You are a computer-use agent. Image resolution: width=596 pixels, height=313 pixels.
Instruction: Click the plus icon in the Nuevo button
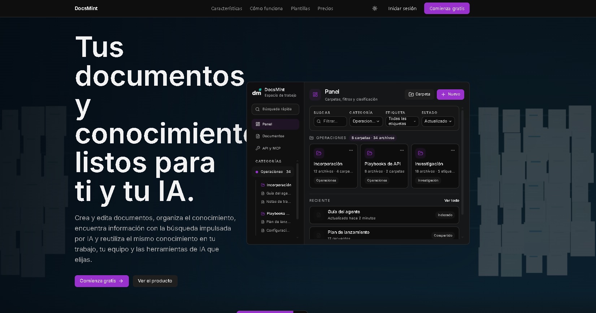[443, 94]
